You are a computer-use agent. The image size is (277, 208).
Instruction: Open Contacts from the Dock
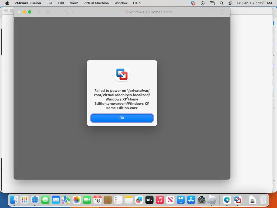[x=108, y=200]
